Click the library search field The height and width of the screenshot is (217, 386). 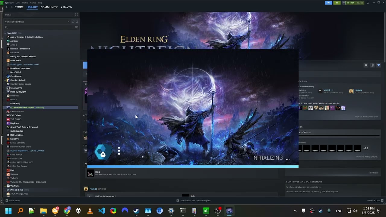tap(39, 27)
